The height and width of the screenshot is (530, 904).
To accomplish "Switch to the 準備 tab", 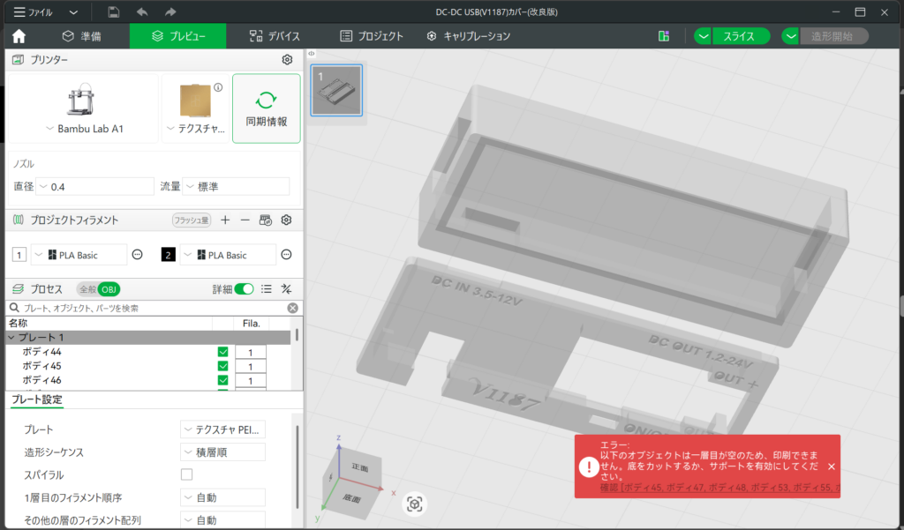I will coord(81,36).
